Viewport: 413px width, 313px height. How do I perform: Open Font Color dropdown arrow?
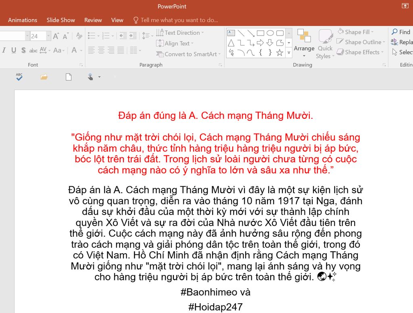pos(81,50)
